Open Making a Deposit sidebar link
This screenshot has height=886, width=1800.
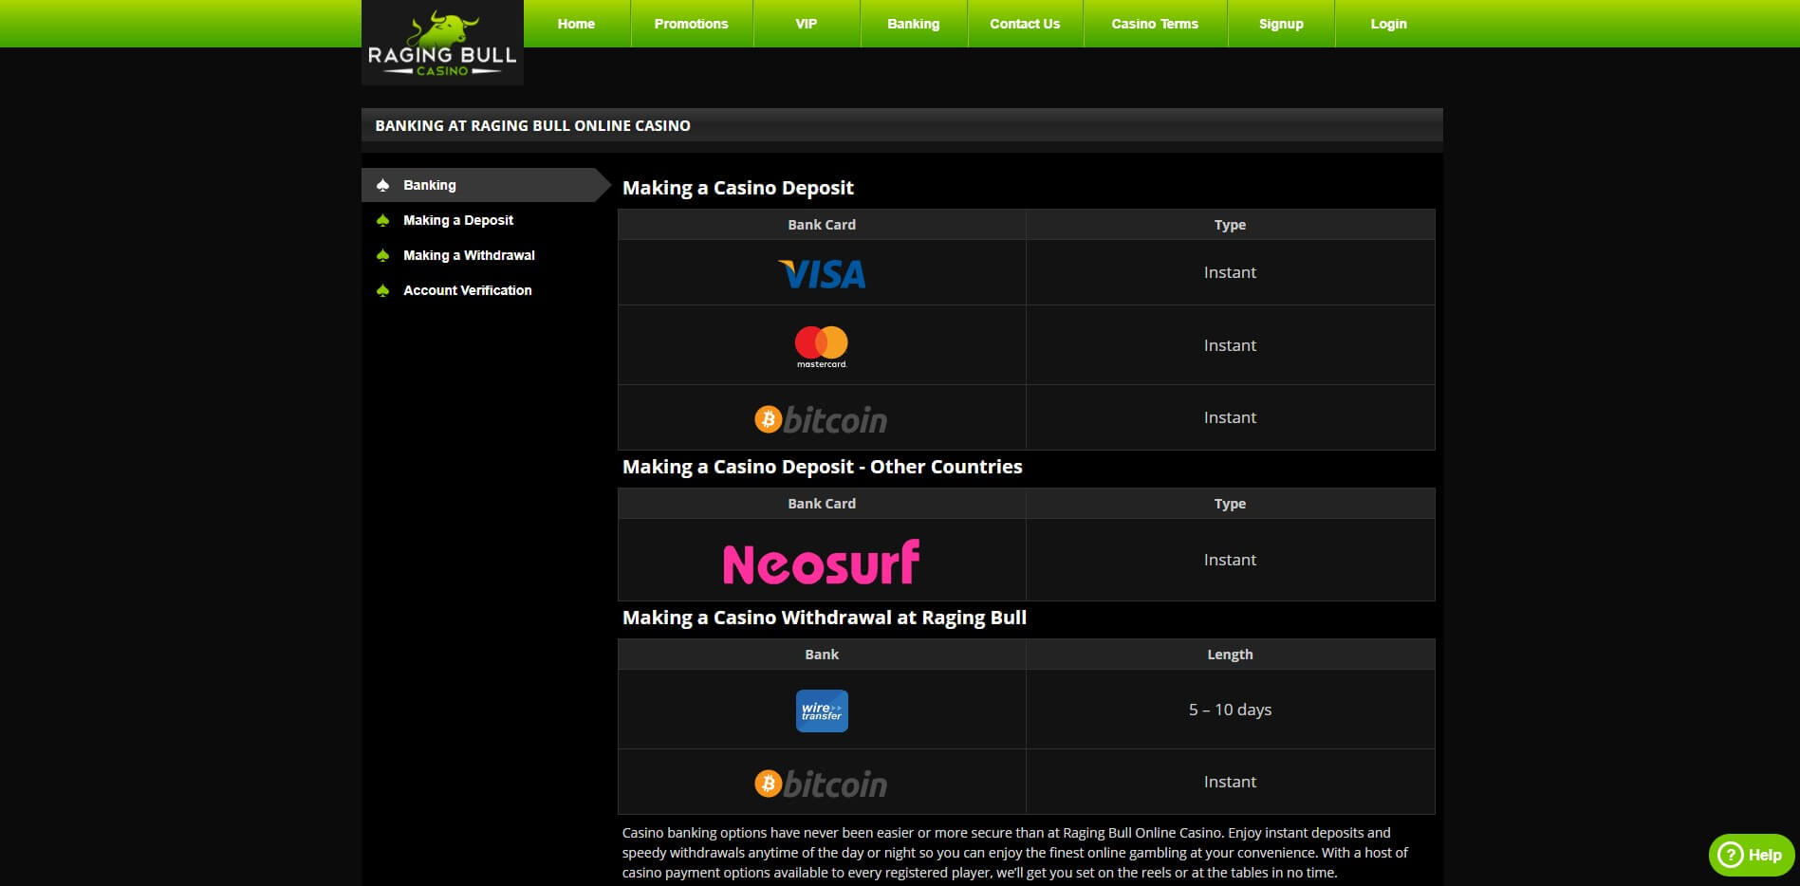pos(458,220)
